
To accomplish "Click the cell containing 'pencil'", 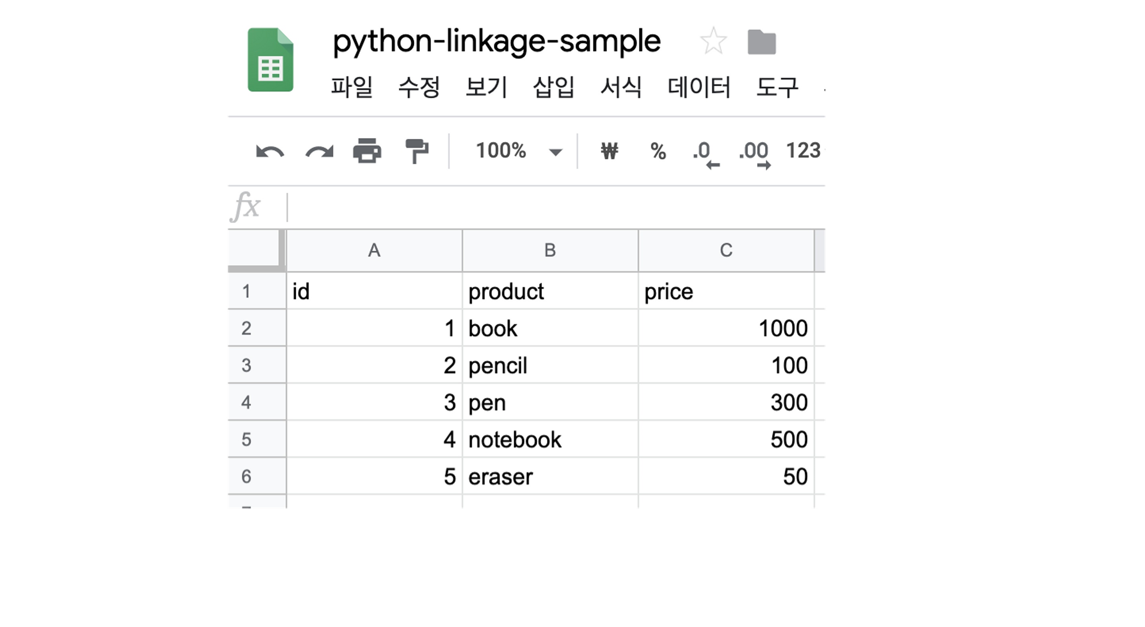I will 550,365.
